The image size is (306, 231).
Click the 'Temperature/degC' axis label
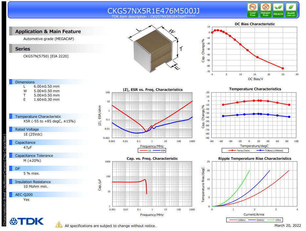[x=254, y=146]
